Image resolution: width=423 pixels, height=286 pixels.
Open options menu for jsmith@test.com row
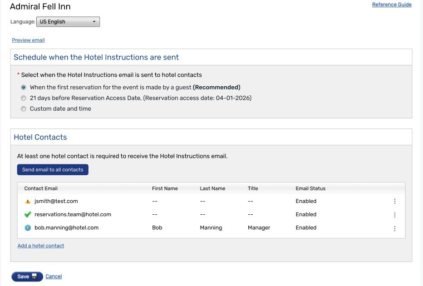(x=394, y=202)
